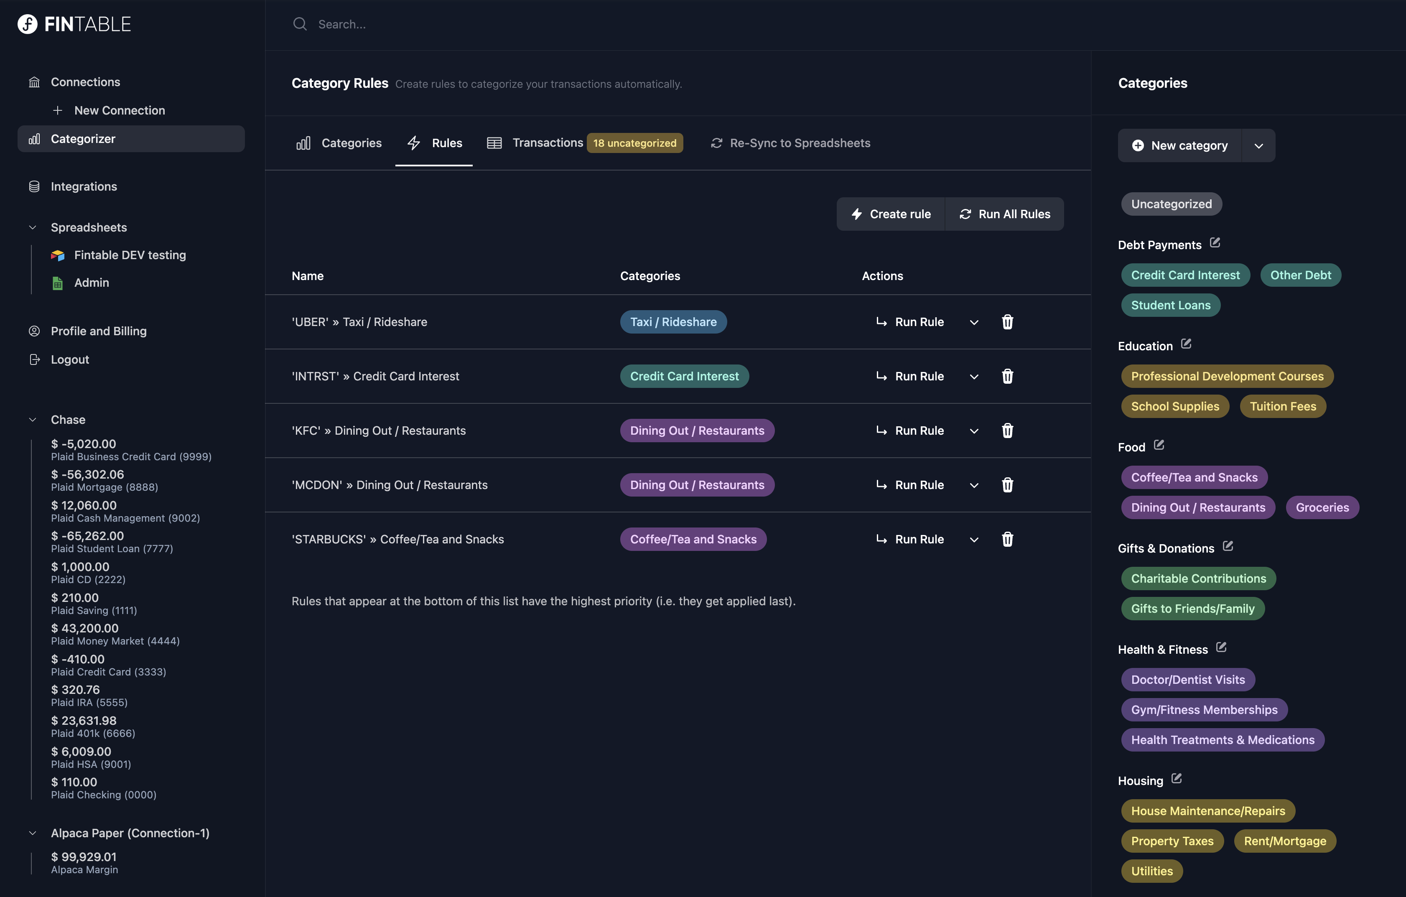Collapse the Chase accounts list
Viewport: 1406px width, 897px height.
coord(33,419)
